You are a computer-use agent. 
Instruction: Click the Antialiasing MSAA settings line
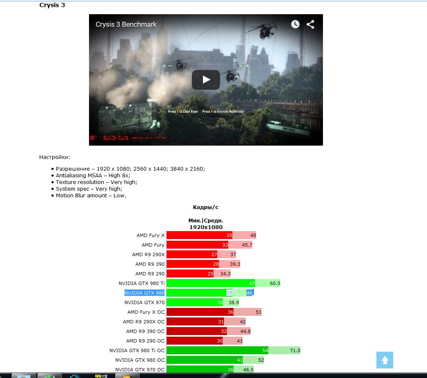coord(93,175)
